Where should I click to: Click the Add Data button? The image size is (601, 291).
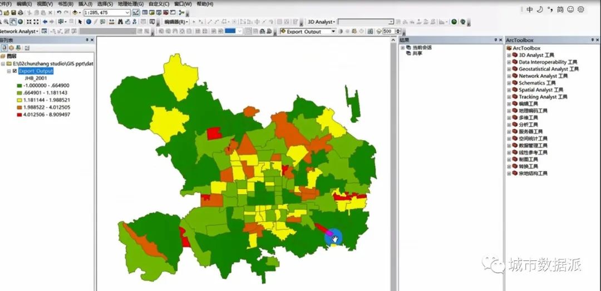76,12
